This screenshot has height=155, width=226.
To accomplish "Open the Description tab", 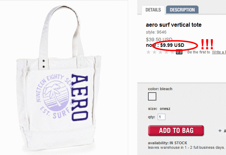I will point(182,10).
